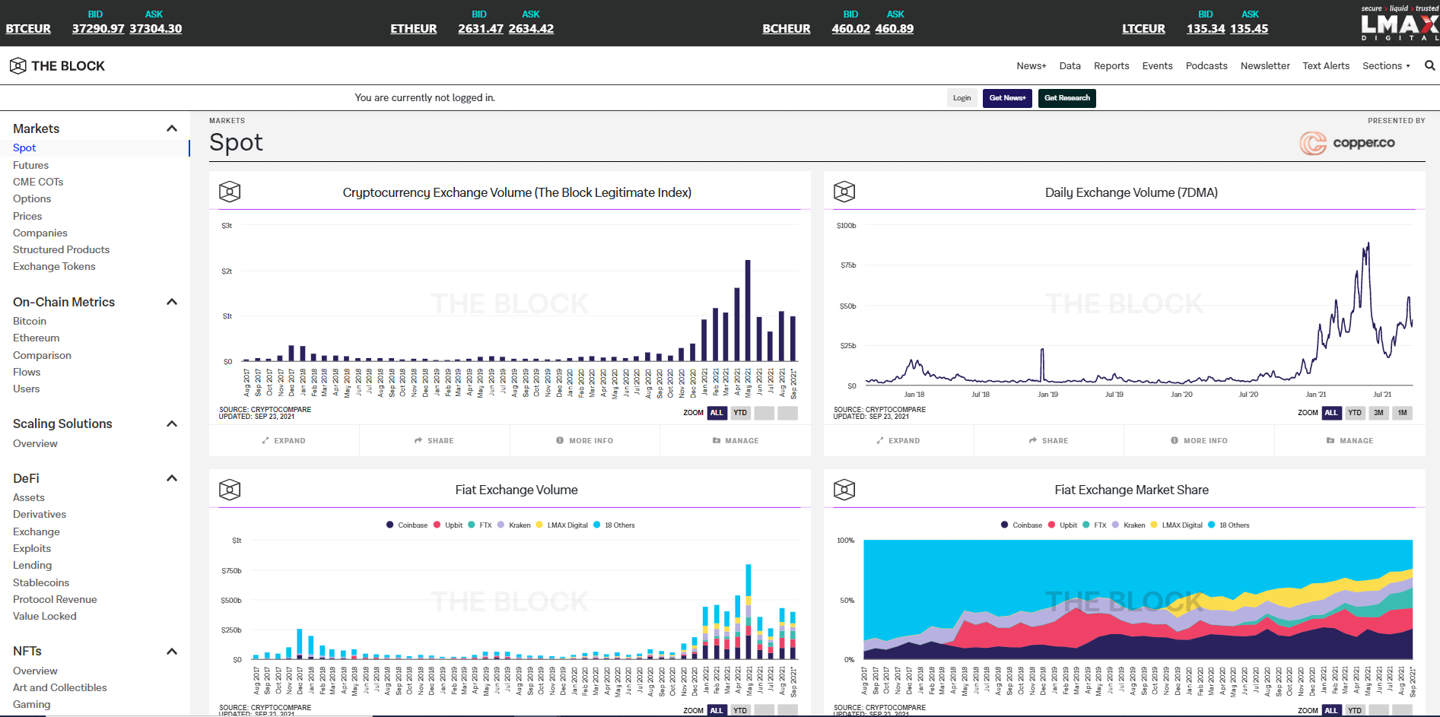
Task: Click BCHEUR bid price 460.02
Action: coord(850,29)
